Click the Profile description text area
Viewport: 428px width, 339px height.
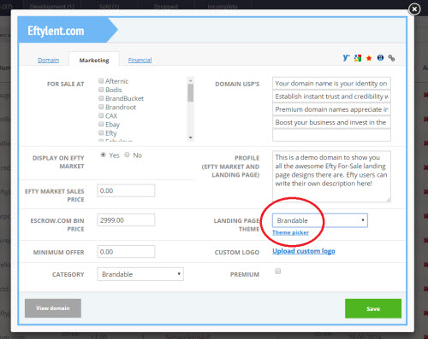click(331, 177)
